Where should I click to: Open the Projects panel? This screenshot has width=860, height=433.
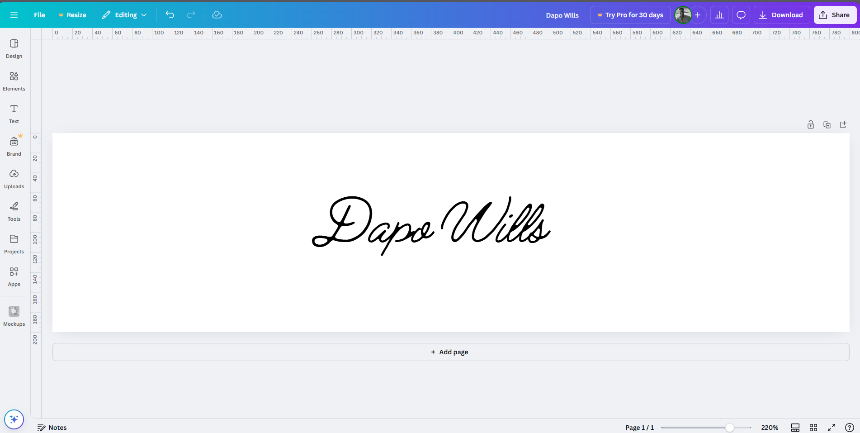(x=14, y=244)
